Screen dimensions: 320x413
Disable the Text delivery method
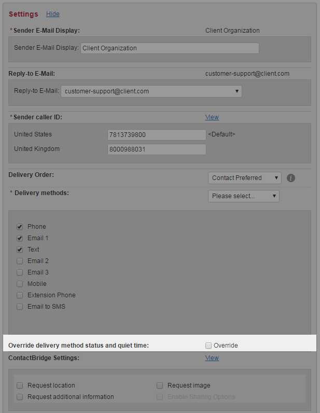pyautogui.click(x=20, y=250)
